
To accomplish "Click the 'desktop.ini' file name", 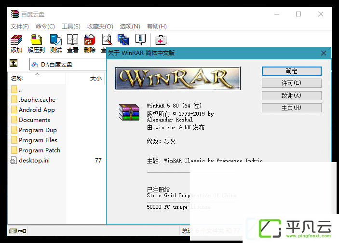I will 34,161.
